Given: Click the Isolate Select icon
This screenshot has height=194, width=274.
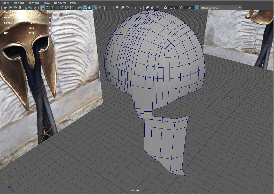Looking at the screenshot, I should (x=140, y=8).
